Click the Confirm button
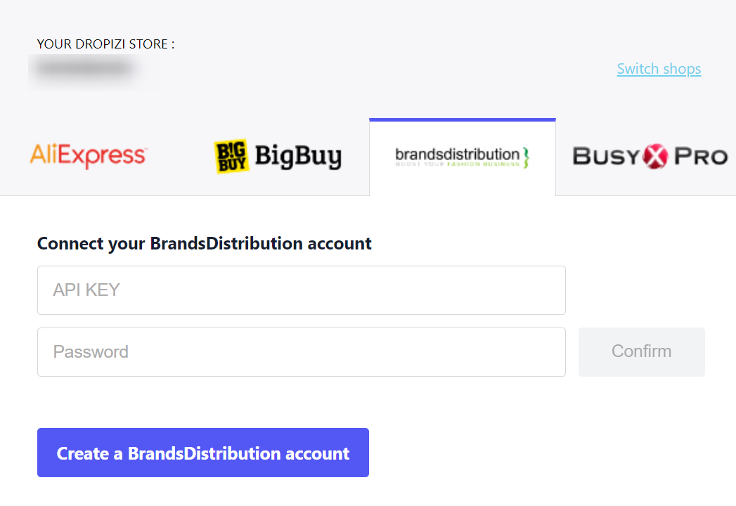The height and width of the screenshot is (506, 736). tap(642, 352)
